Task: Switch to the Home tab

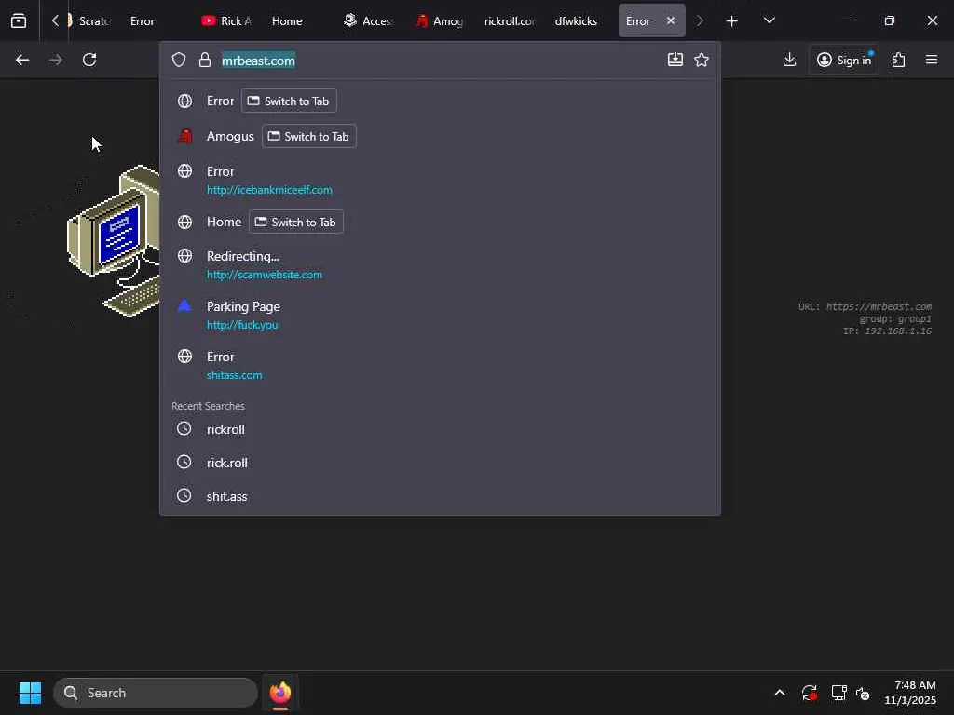Action: pyautogui.click(x=287, y=20)
